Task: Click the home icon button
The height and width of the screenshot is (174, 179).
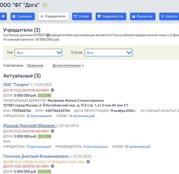Action: point(3,16)
